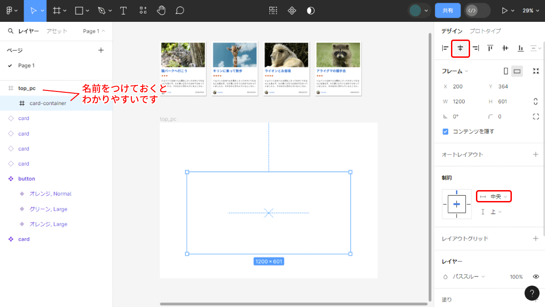Image resolution: width=545 pixels, height=307 pixels.
Task: Toggle constrain proportions lock
Action: coord(536,101)
